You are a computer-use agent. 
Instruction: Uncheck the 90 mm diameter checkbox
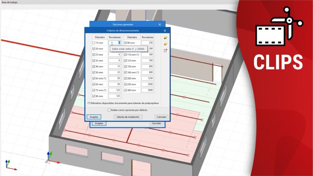point(125,43)
